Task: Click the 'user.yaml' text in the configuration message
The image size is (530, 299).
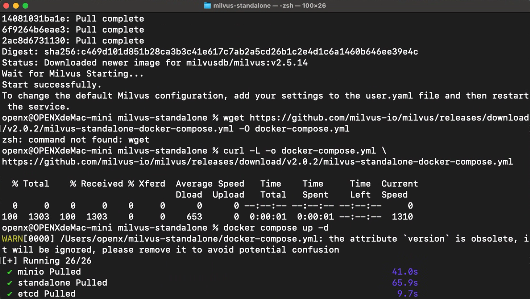Action: click(x=389, y=96)
